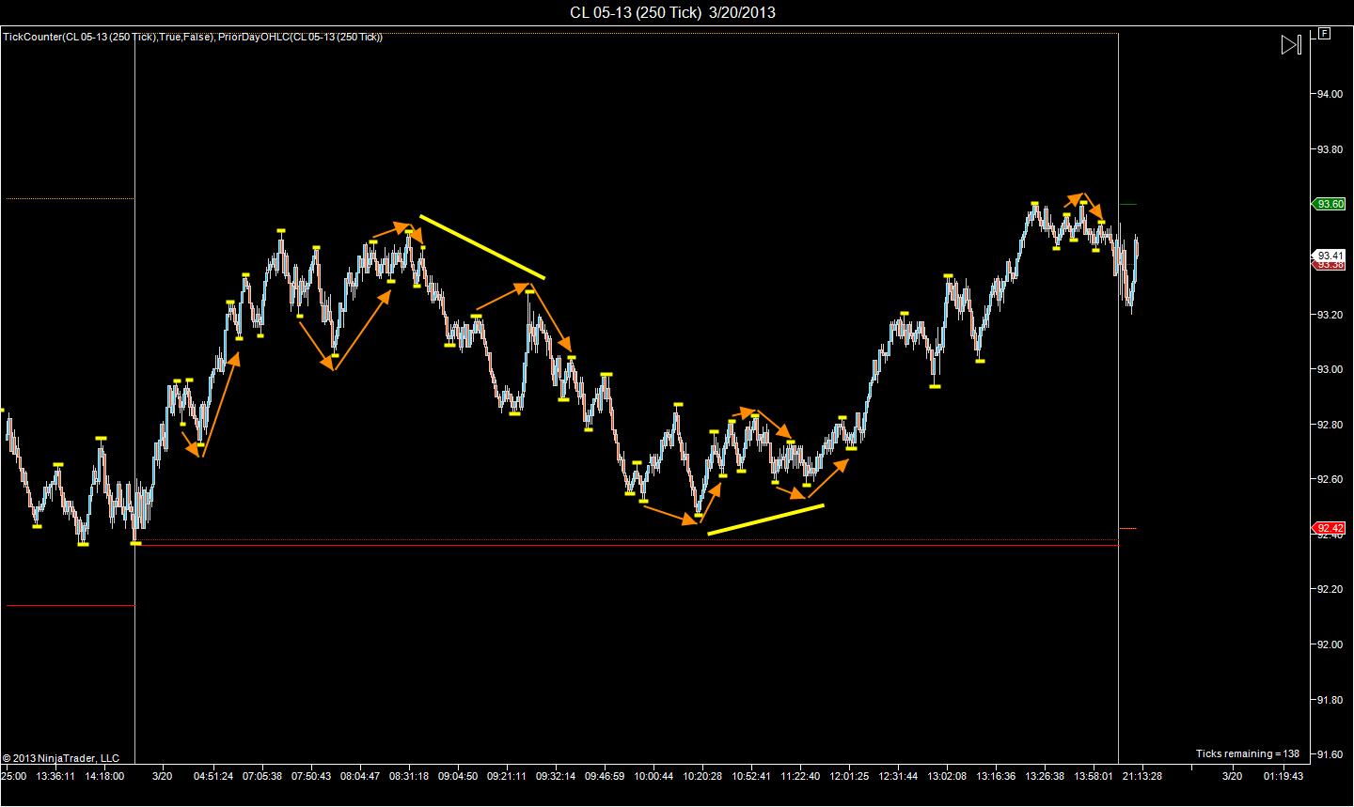Click the 10:00:44 time axis label
This screenshot has height=807, width=1354.
(653, 776)
